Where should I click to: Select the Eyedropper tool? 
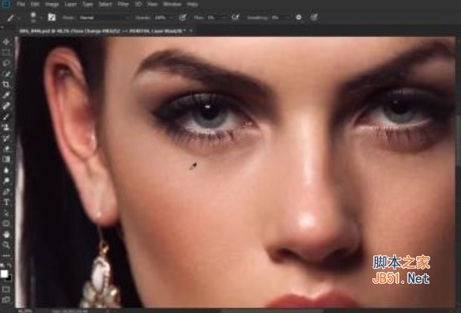pyautogui.click(x=6, y=95)
